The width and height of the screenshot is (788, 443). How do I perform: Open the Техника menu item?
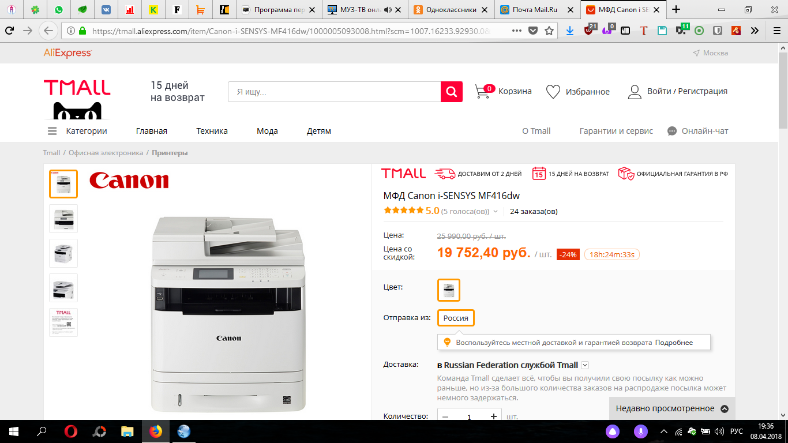(212, 131)
